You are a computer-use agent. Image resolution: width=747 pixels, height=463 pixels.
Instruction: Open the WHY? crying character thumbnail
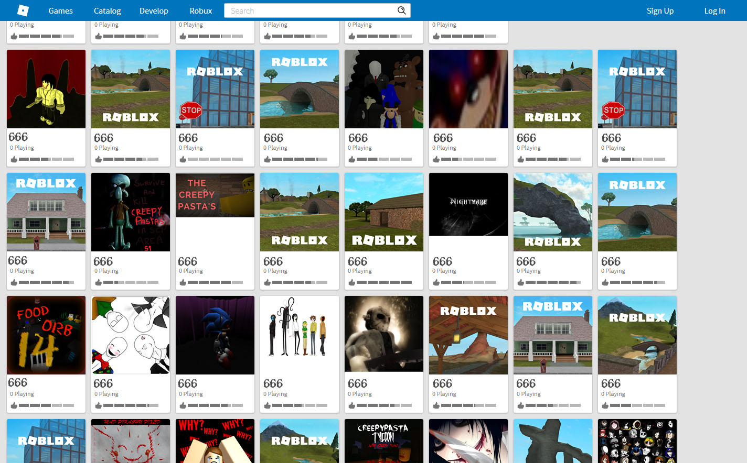215,441
